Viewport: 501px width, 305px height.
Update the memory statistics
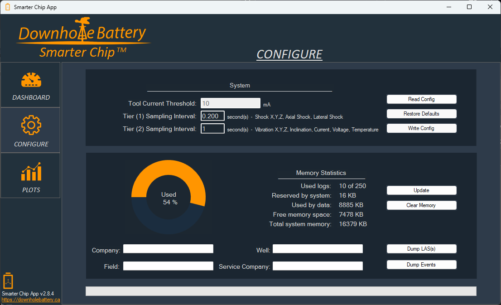(x=421, y=190)
